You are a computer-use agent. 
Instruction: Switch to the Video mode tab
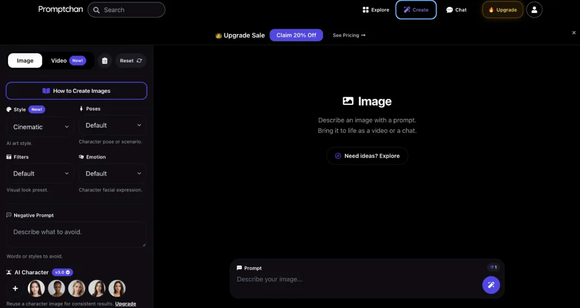point(68,61)
